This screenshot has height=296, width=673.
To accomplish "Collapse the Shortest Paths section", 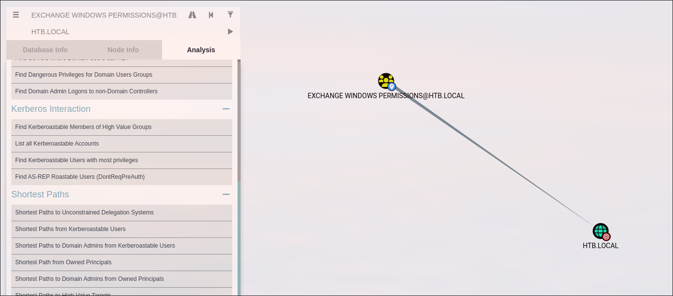I will point(226,194).
